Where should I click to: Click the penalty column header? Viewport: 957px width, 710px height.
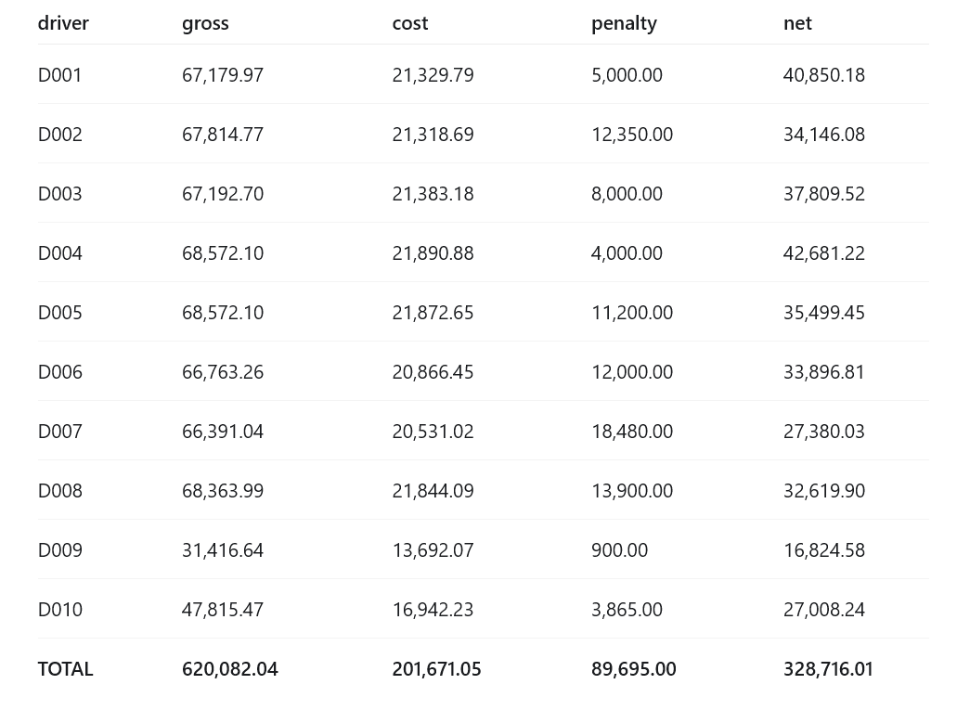[x=624, y=24]
